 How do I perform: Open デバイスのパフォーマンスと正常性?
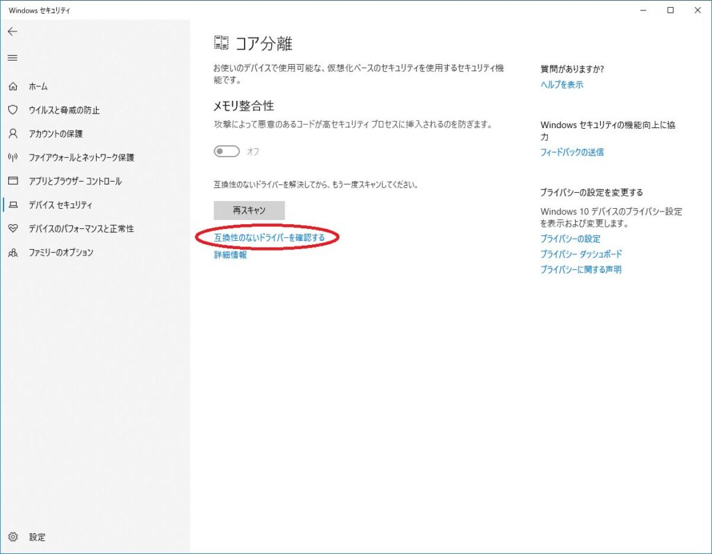81,228
